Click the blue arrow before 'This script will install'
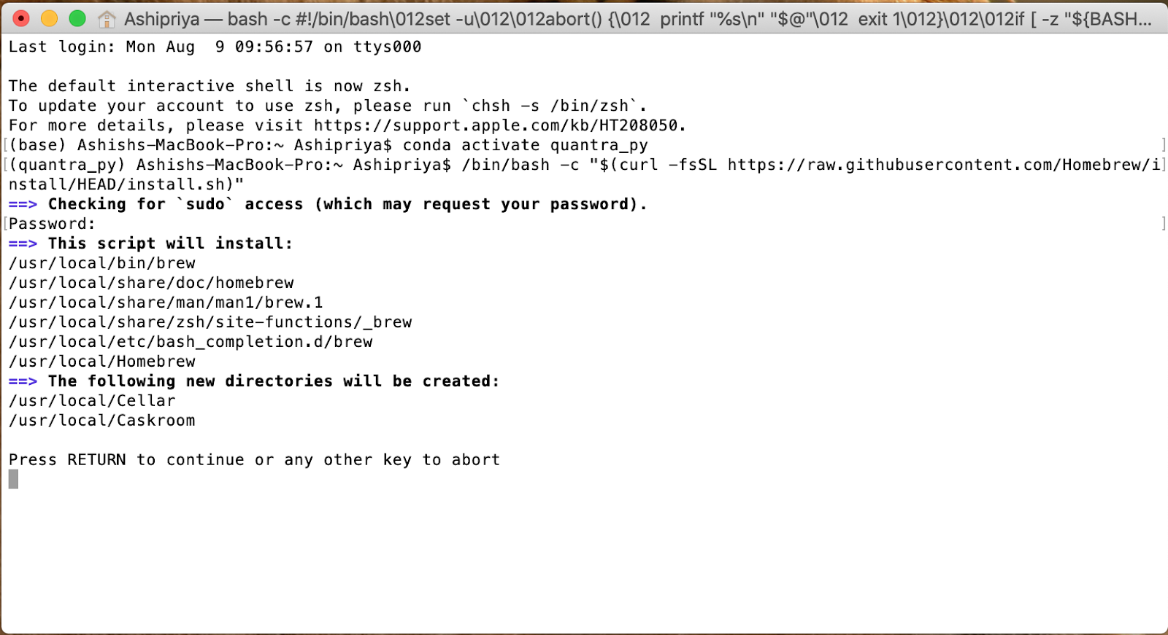 (23, 244)
